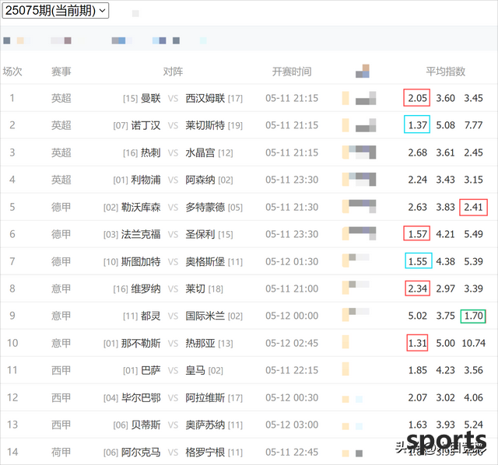Open team 都灵 in row 9
The width and height of the screenshot is (498, 465).
pos(151,316)
